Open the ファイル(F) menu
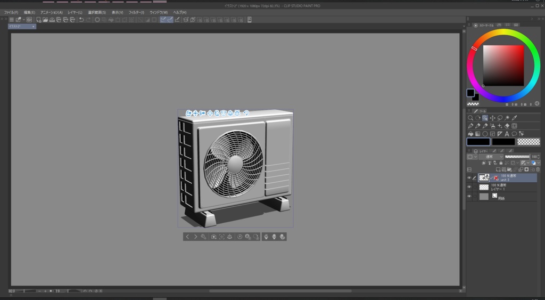The image size is (545, 300). pos(11,13)
